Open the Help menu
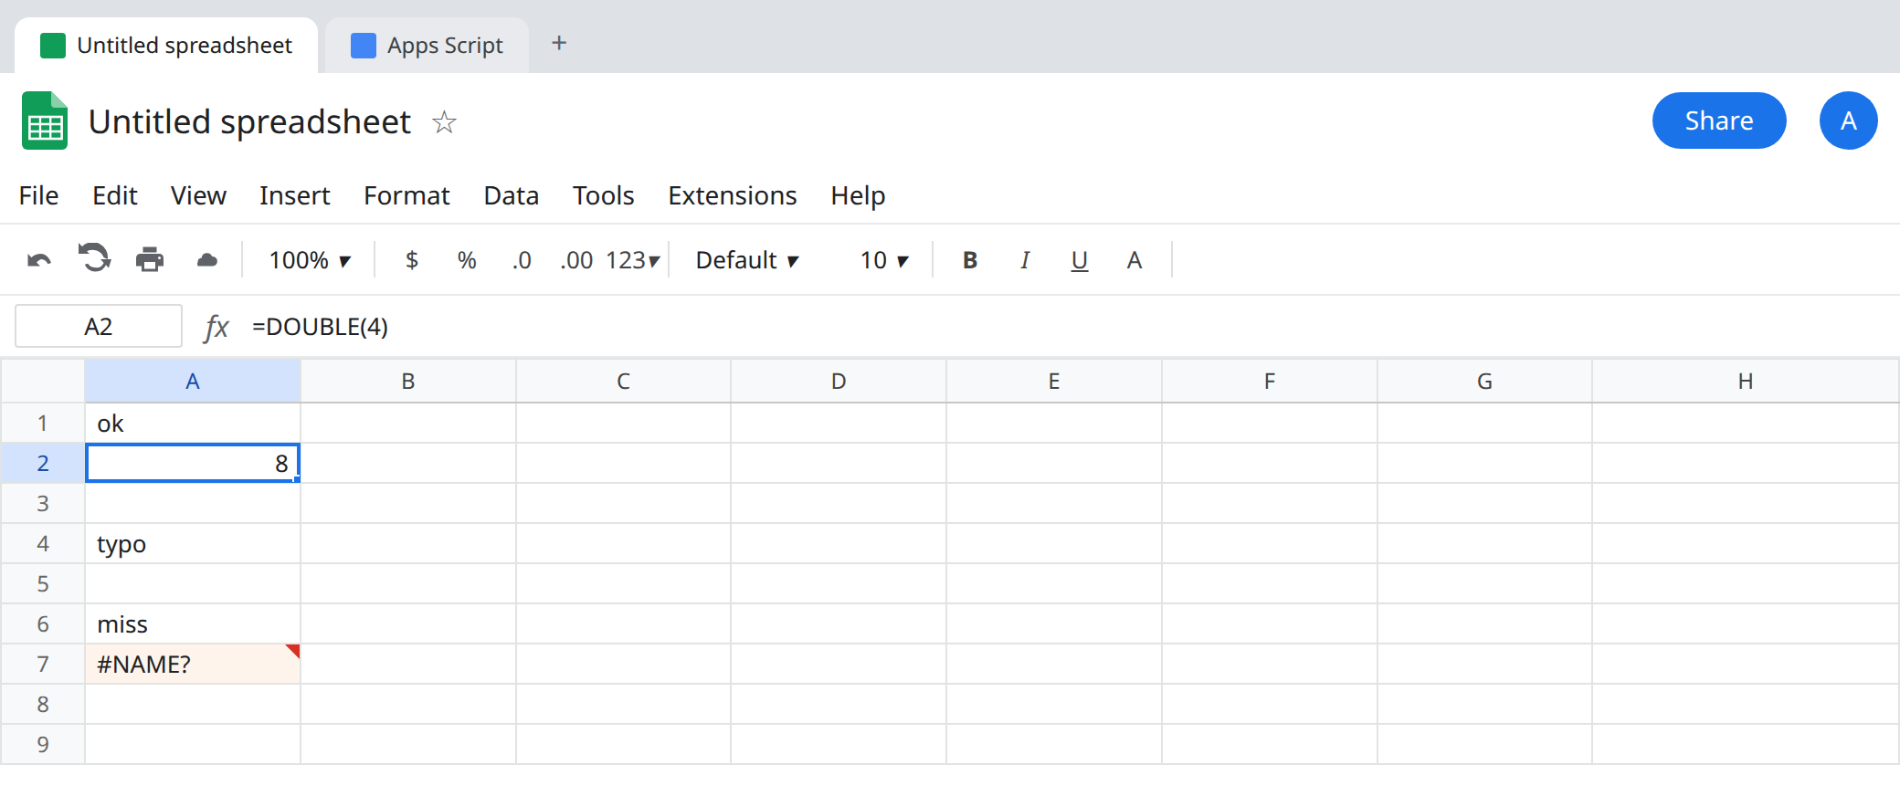1900x796 pixels. (858, 195)
